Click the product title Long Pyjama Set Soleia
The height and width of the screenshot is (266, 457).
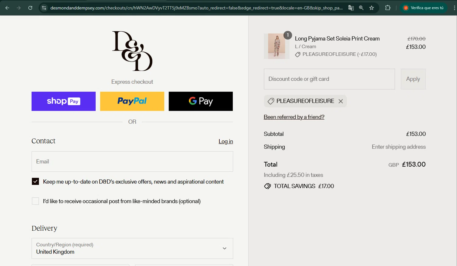click(337, 39)
